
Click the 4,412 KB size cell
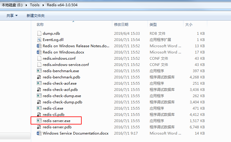pos(197,115)
